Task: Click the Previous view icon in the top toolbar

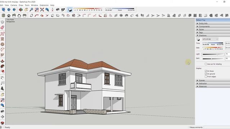Action: tap(47, 10)
